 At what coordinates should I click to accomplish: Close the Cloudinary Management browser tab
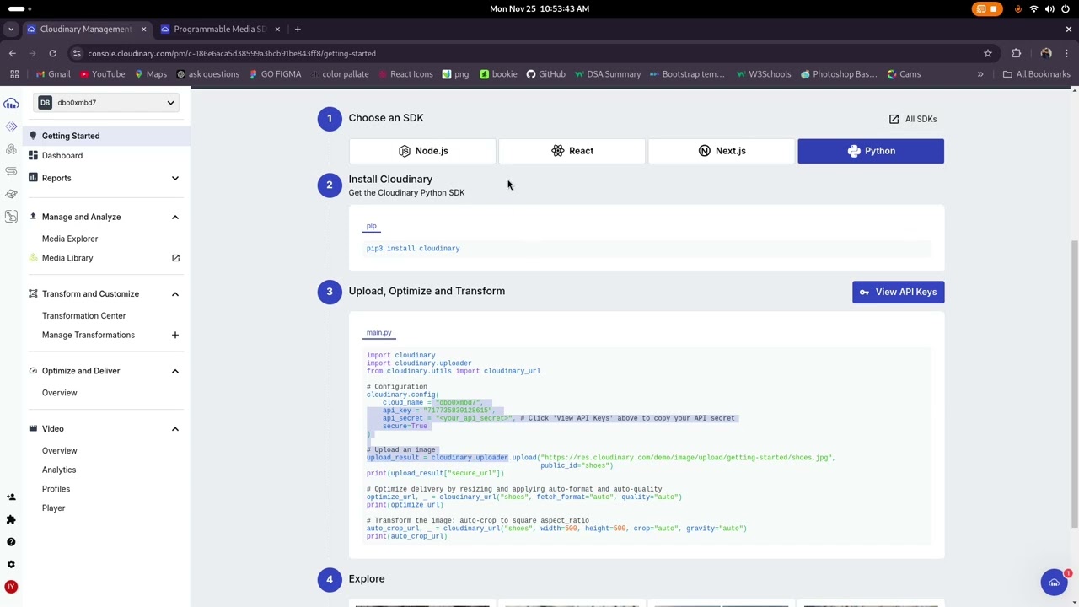click(143, 29)
